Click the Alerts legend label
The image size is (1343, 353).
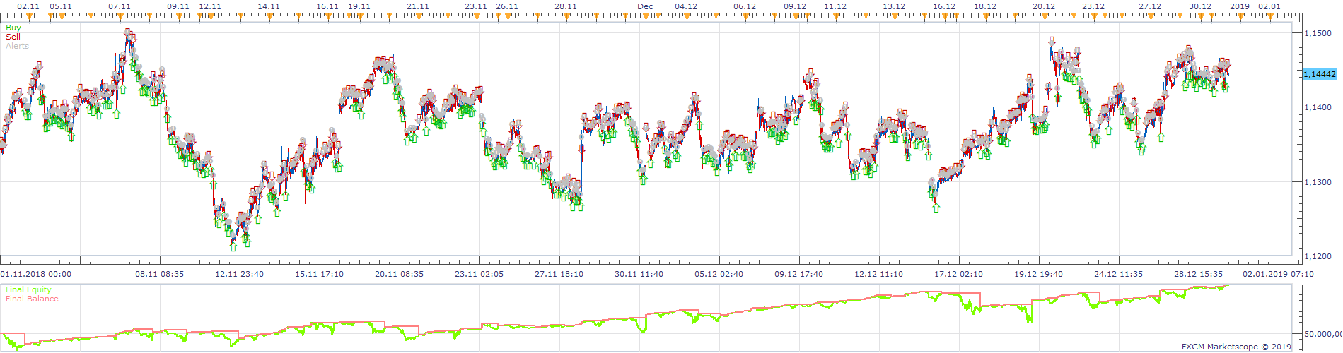click(17, 46)
